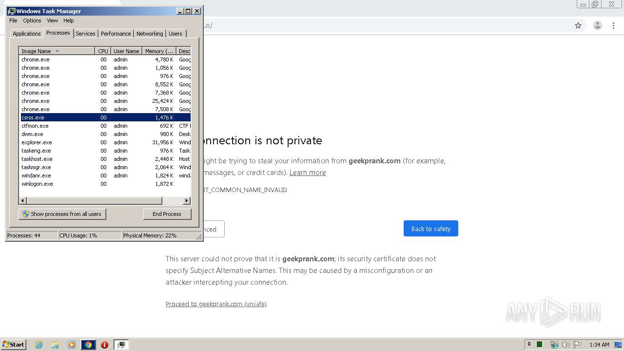Screen dimensions: 624x351
Task: Select the winlogon.exe process
Action: (105, 184)
